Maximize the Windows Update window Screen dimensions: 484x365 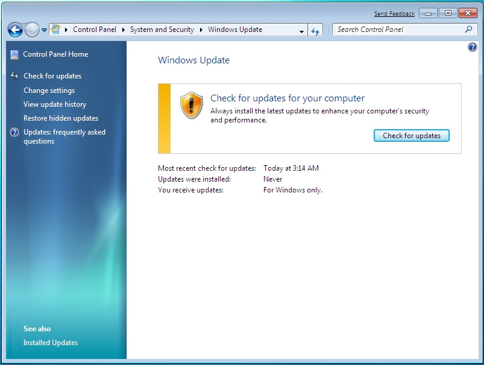(448, 13)
